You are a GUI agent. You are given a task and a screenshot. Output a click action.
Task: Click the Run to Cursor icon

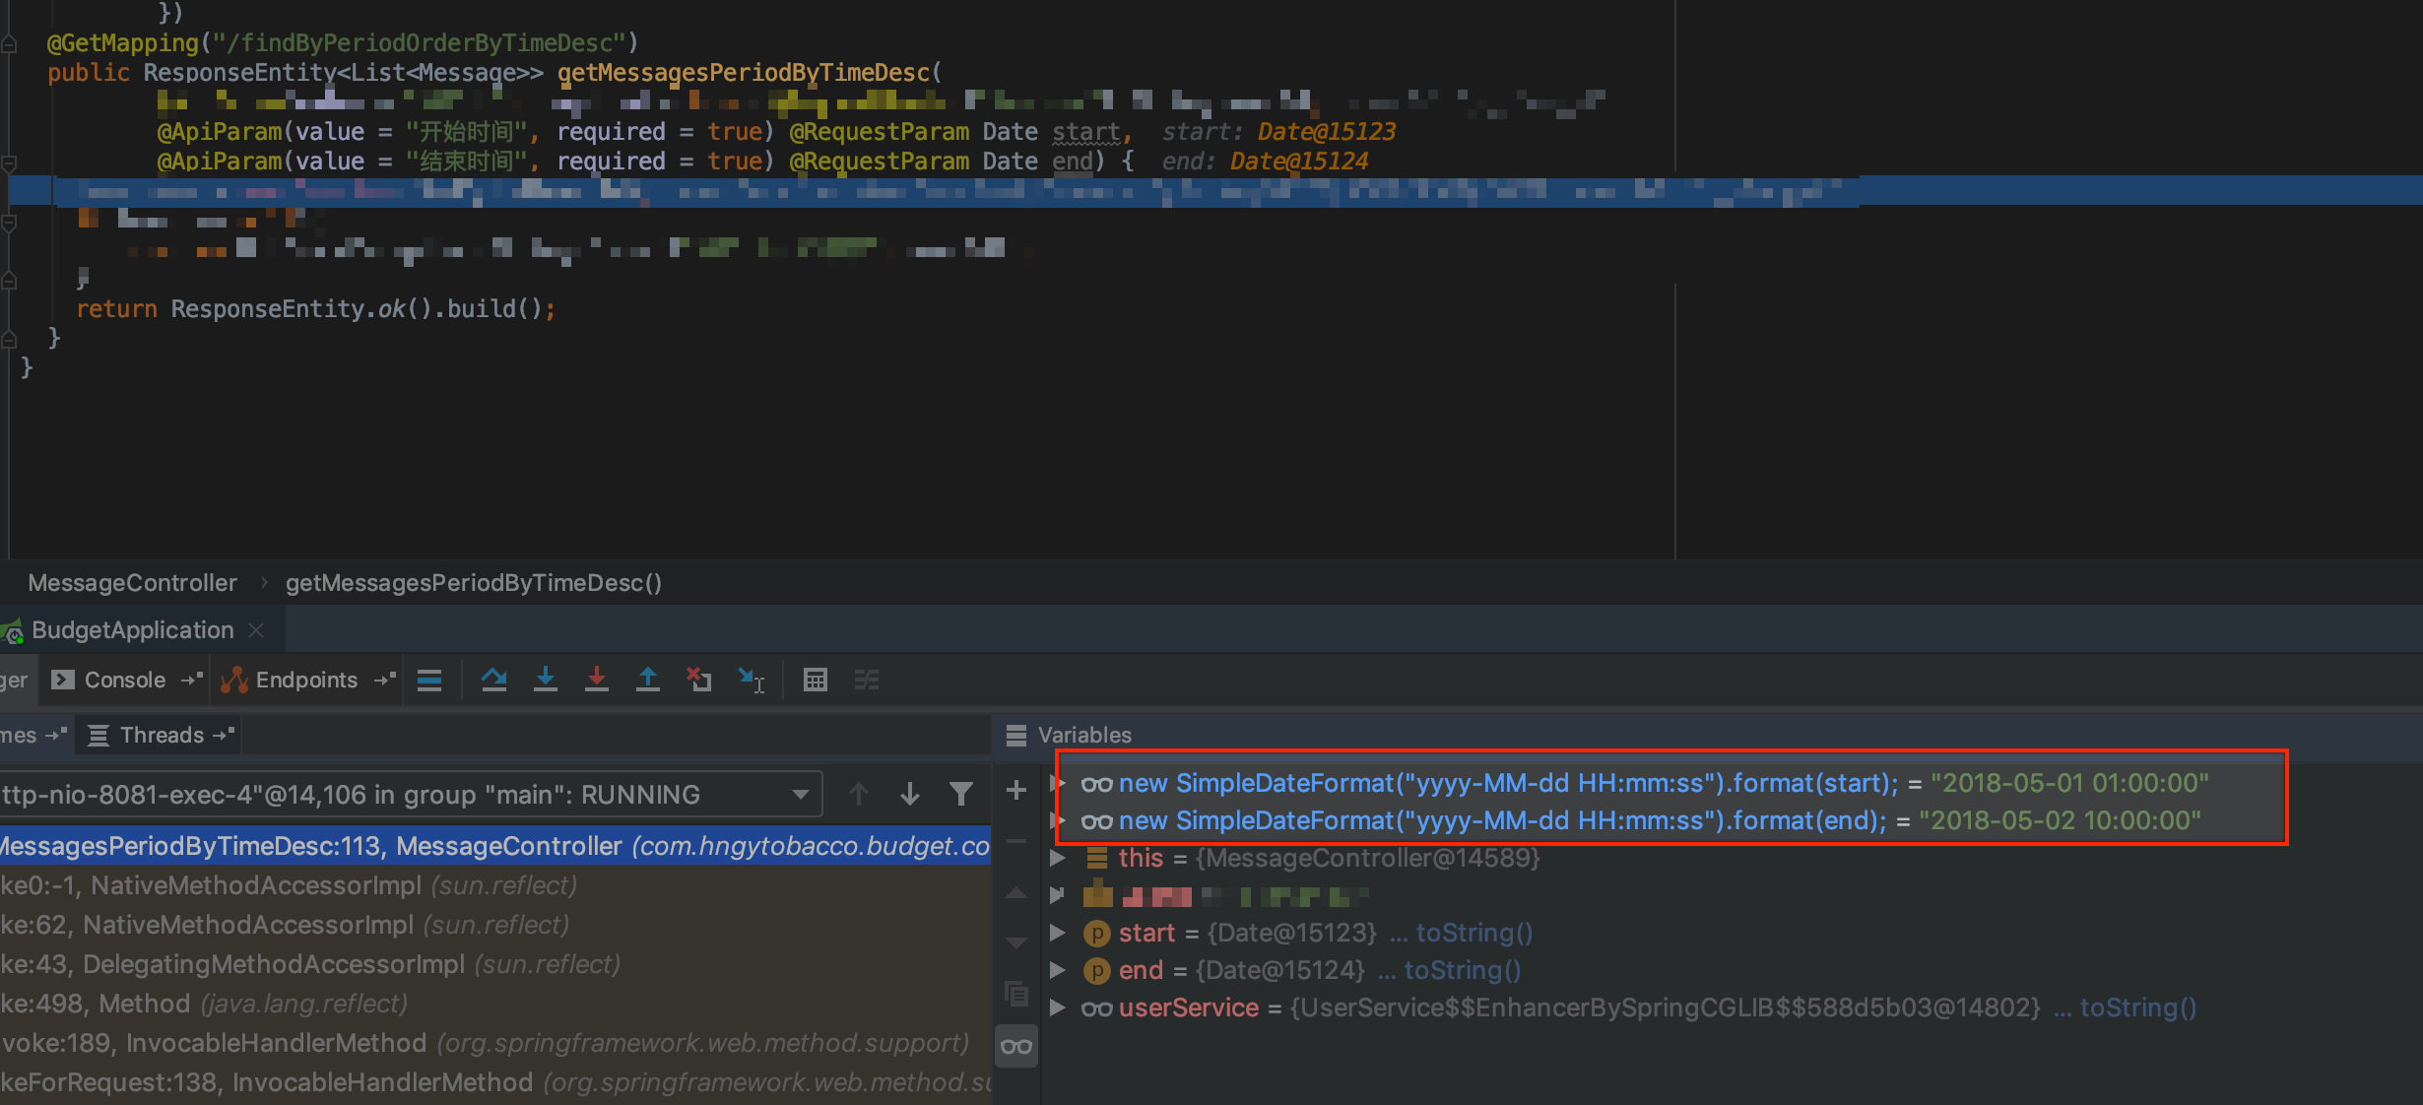pyautogui.click(x=752, y=680)
